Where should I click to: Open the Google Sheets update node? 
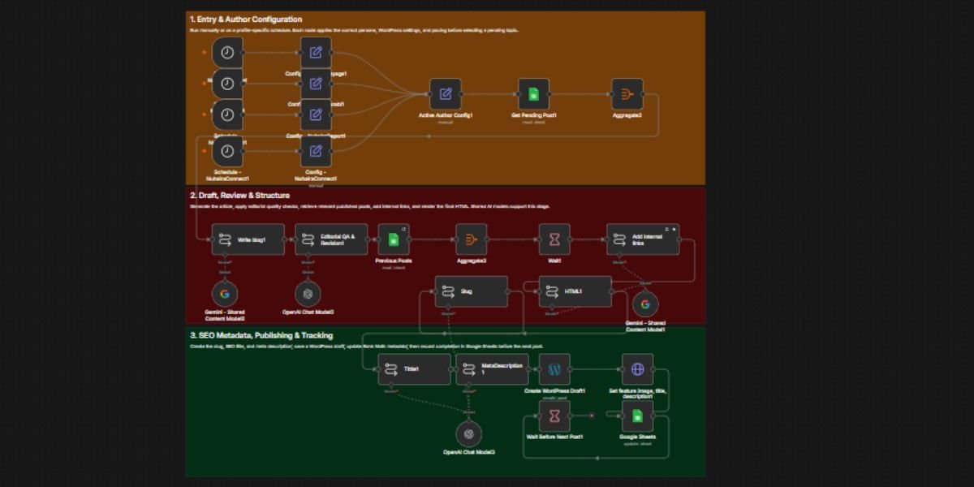(637, 416)
